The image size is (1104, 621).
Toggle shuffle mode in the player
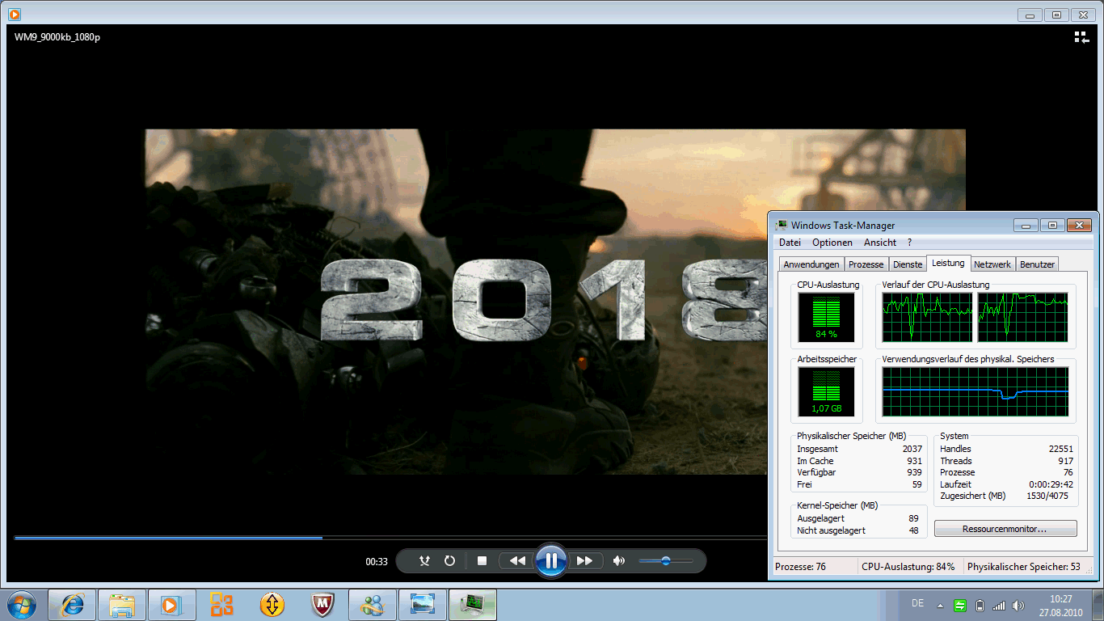point(424,560)
